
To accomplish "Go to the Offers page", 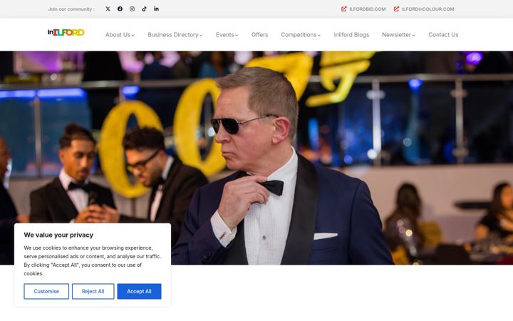I will click(x=259, y=35).
